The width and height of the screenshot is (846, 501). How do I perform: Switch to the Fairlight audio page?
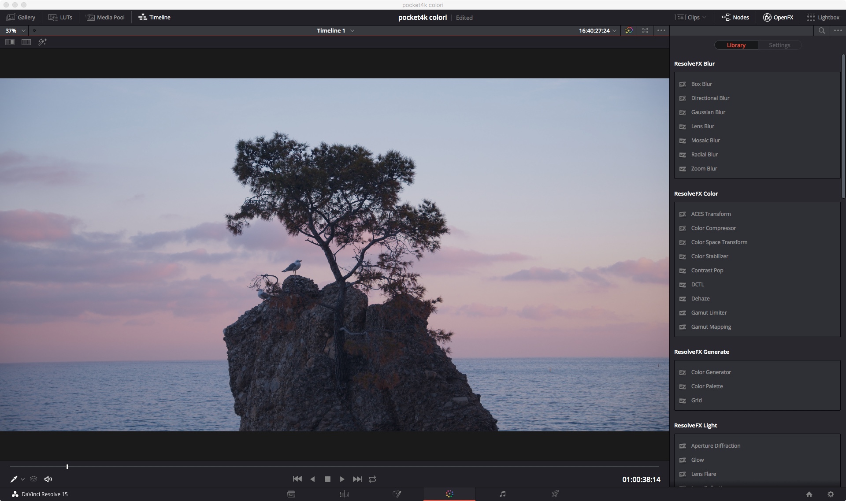tap(502, 494)
